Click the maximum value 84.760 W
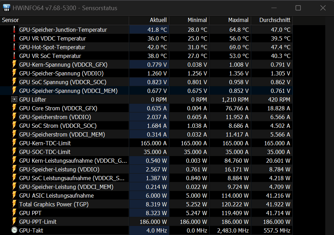The image size is (334, 235). 236,161
